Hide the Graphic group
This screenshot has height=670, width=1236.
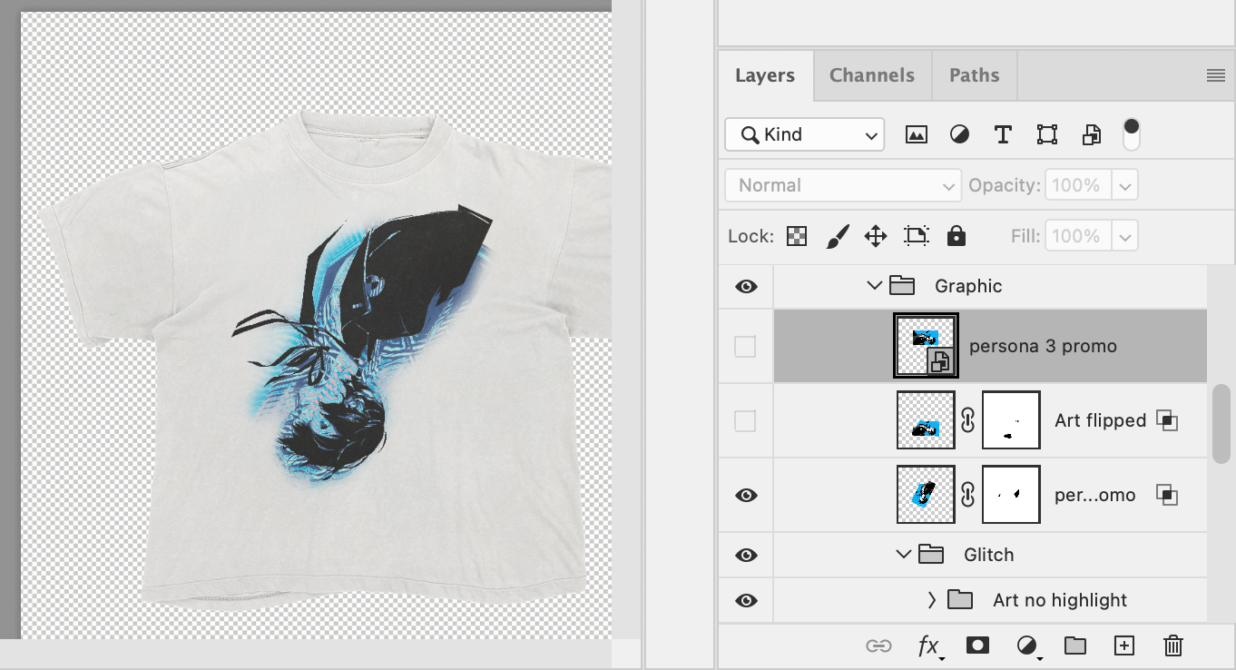click(746, 287)
